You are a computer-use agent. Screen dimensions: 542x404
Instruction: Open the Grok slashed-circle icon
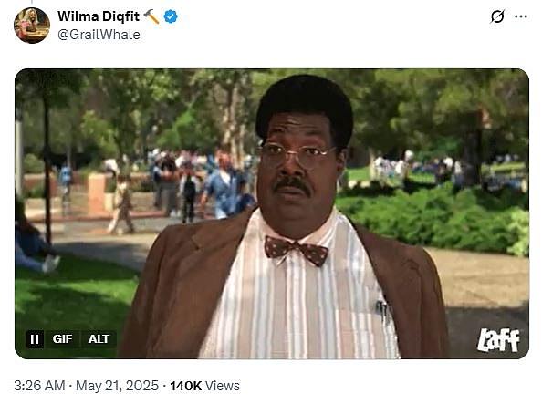[497, 16]
